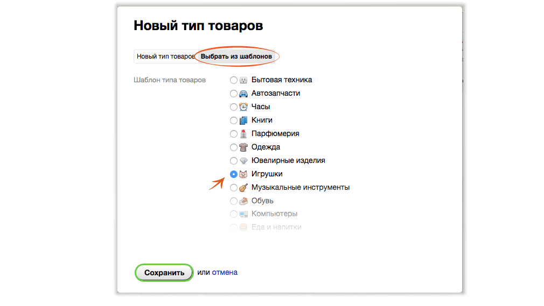Select the Компьютеры radio button
The height and width of the screenshot is (306, 544).
pos(234,214)
